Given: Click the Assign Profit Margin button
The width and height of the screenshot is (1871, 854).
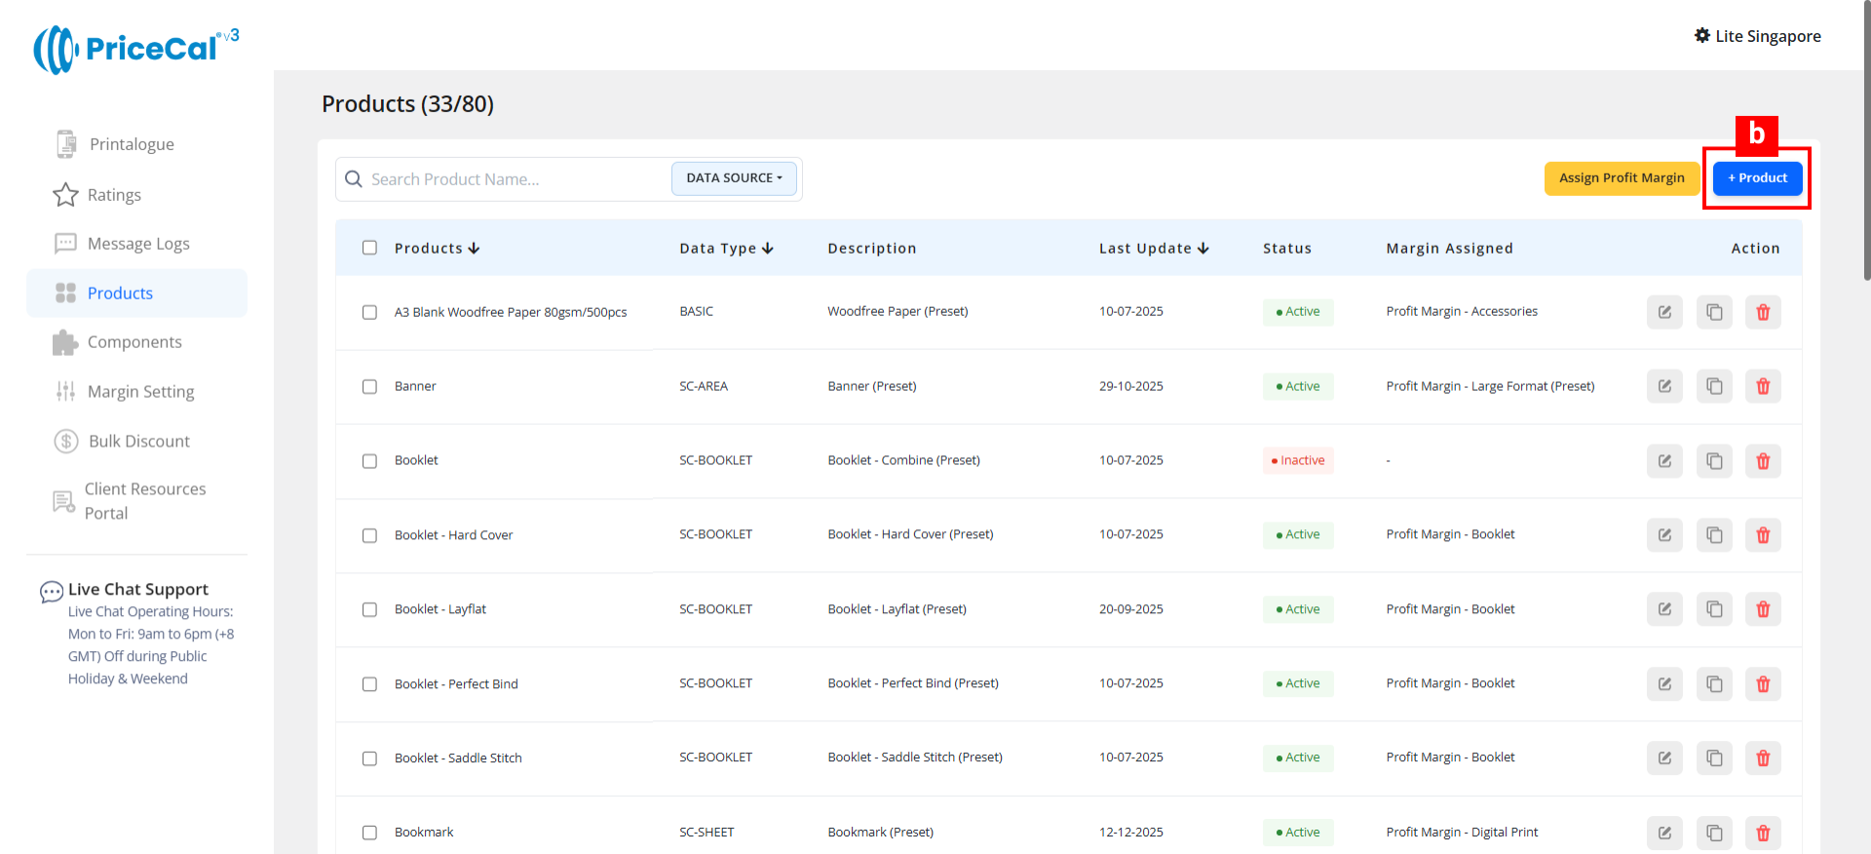Looking at the screenshot, I should click(1622, 178).
